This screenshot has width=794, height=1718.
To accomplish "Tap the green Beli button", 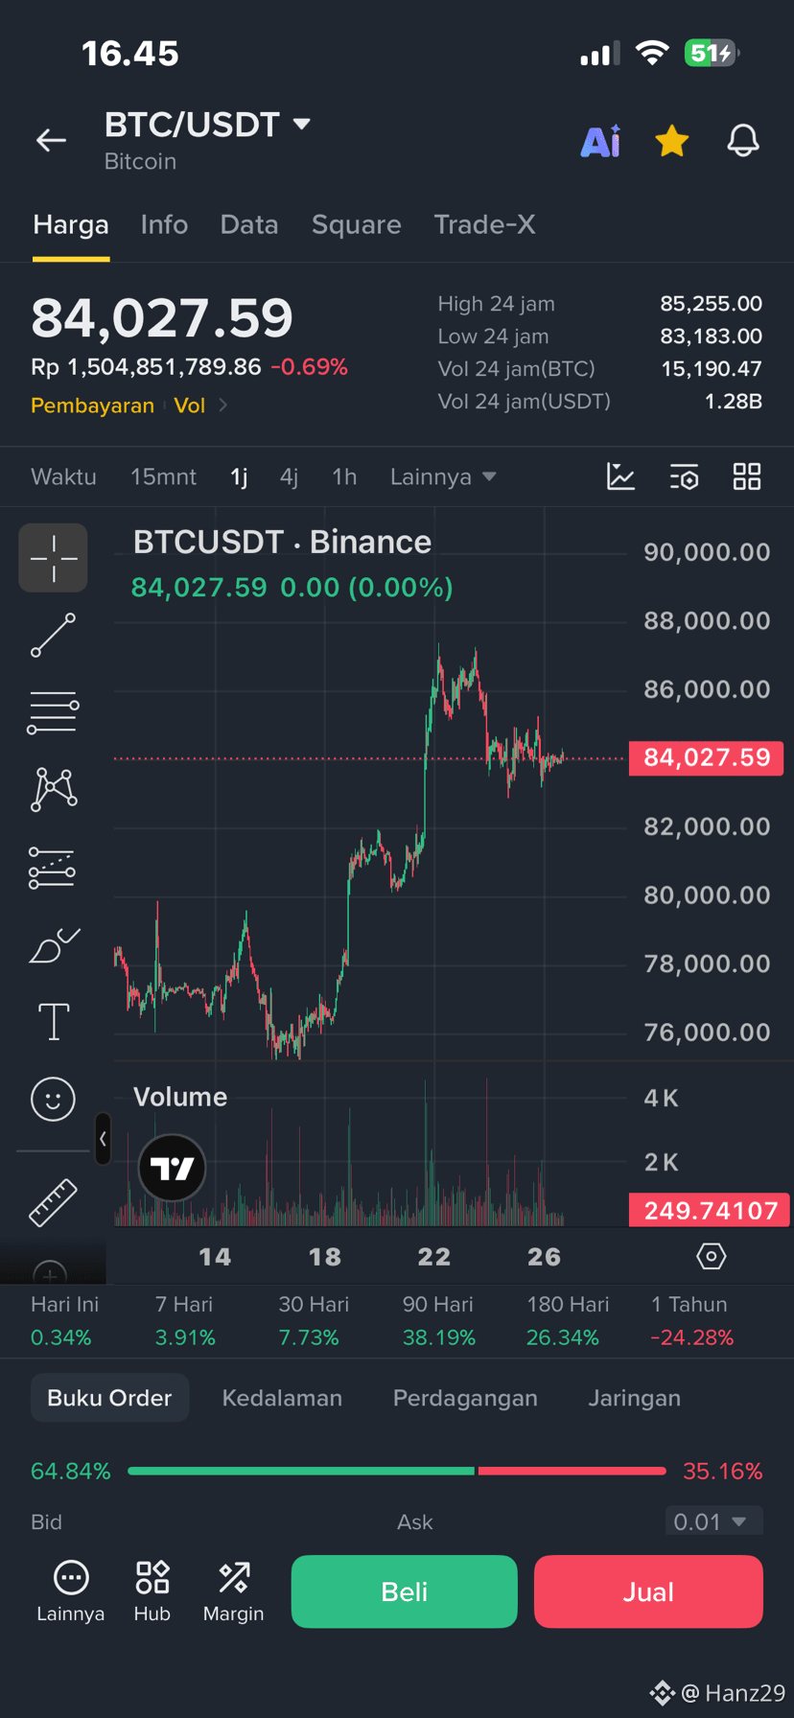I will point(404,1591).
